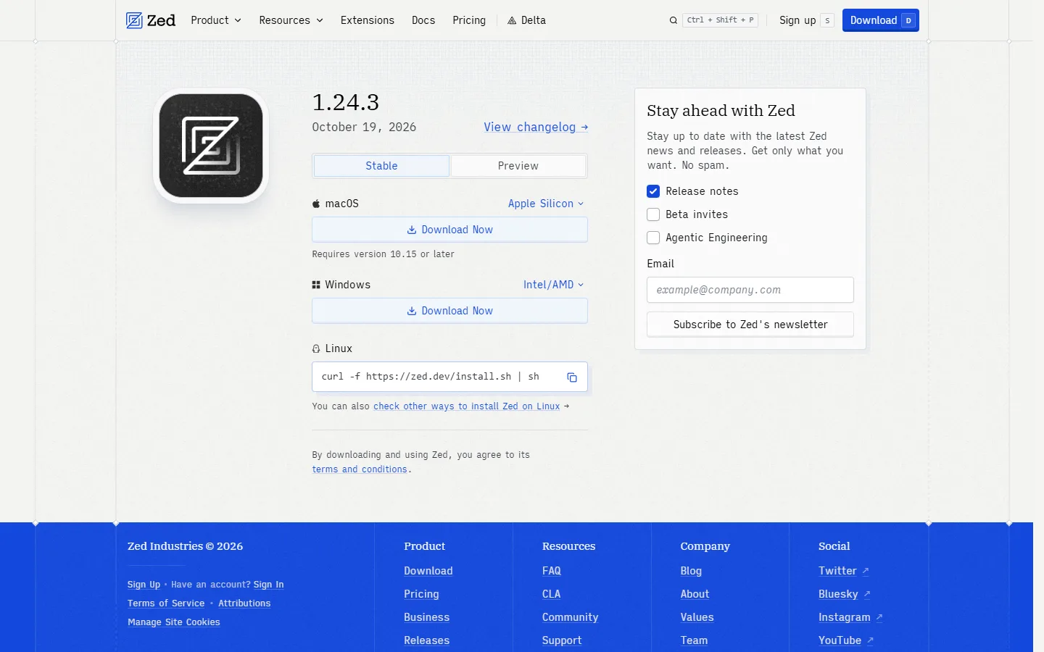Switch to the Preview release tab
Screen dimensions: 1044x652
pyautogui.click(x=518, y=166)
